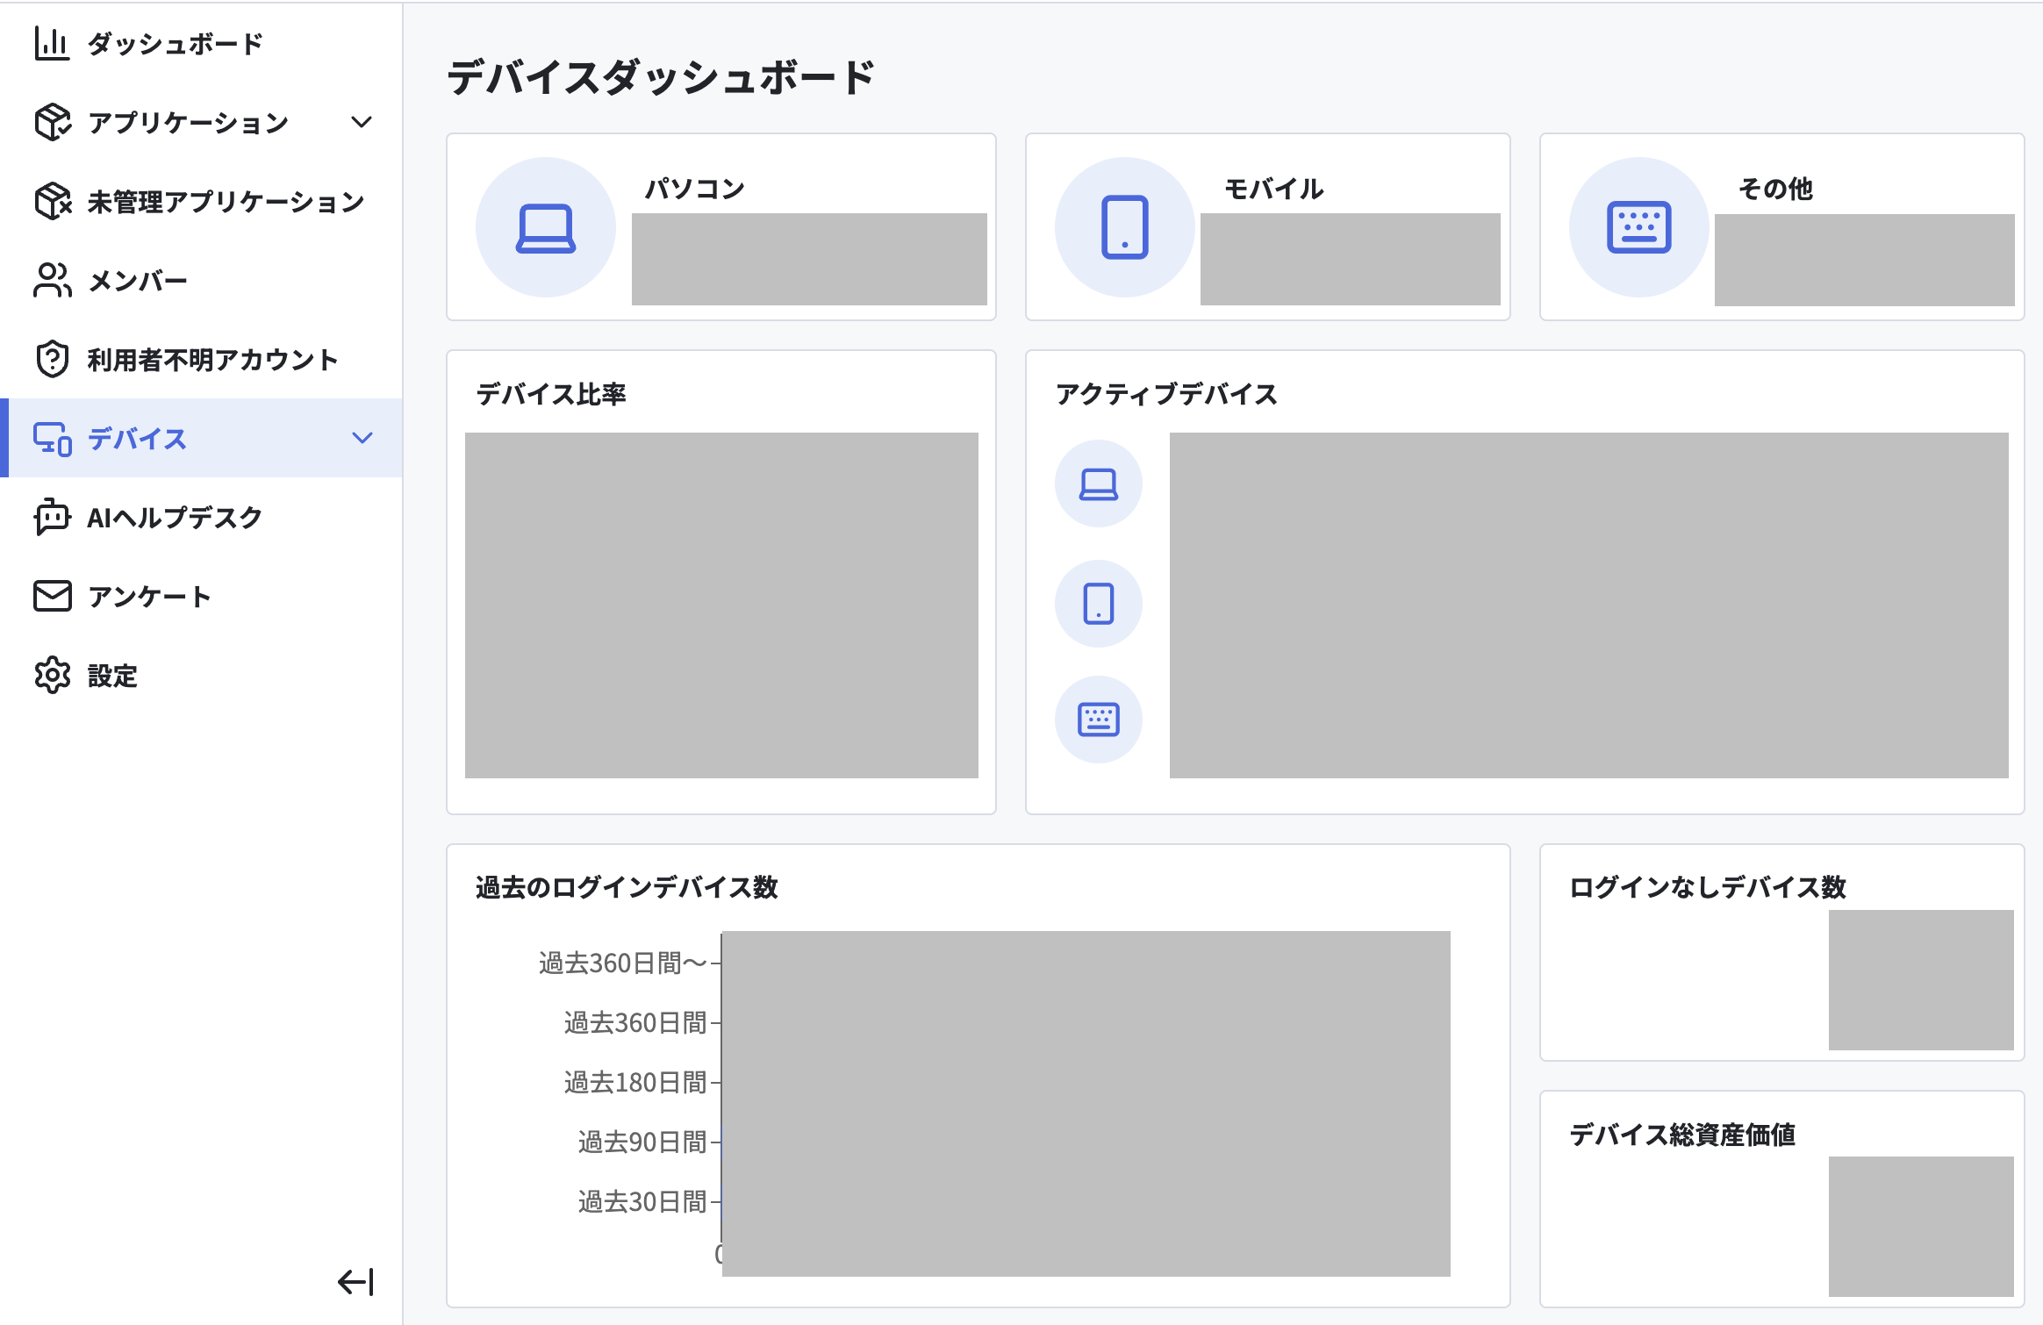This screenshot has height=1325, width=2043.
Task: Click the laptop icon in パソコン card
Action: (x=546, y=228)
